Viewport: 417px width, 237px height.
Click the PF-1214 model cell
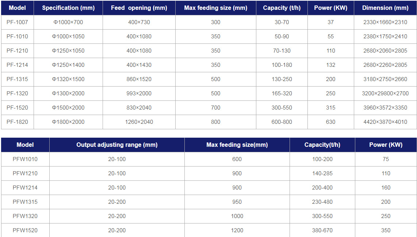[x=17, y=65]
